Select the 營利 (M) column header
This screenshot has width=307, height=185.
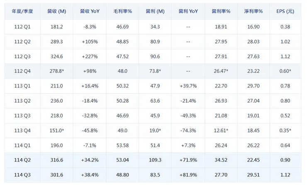coord(156,11)
